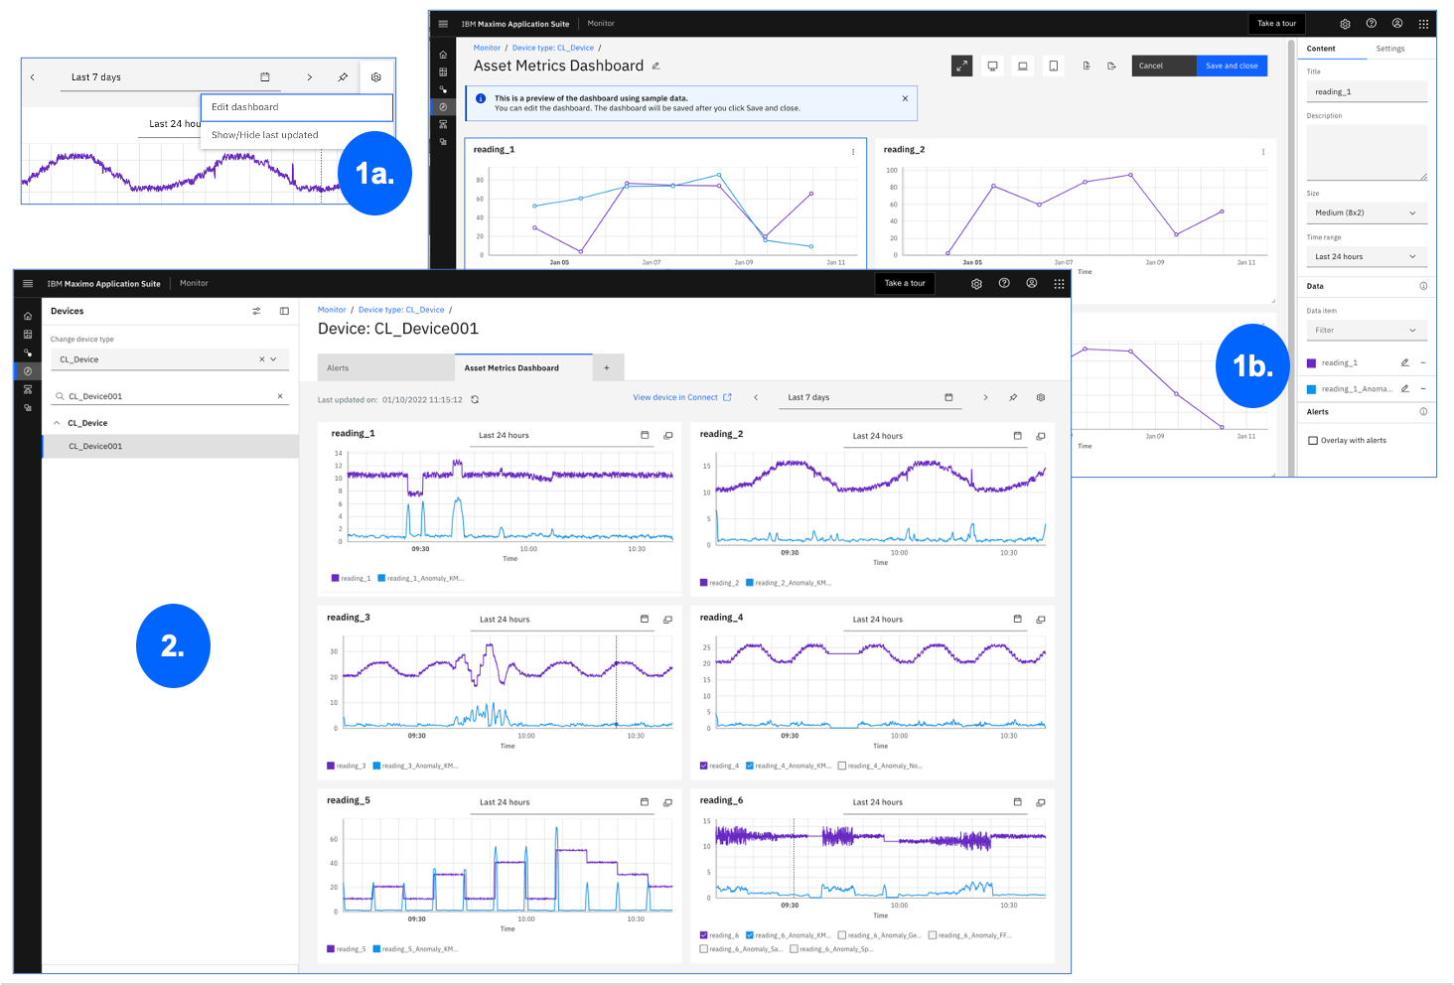The width and height of the screenshot is (1454, 985).
Task: Select laptop preview icon in dashboard editor
Action: (1023, 66)
